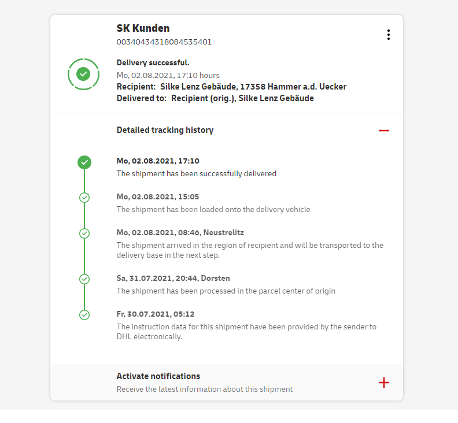Click the Recipient address line
The height and width of the screenshot is (423, 458).
231,87
